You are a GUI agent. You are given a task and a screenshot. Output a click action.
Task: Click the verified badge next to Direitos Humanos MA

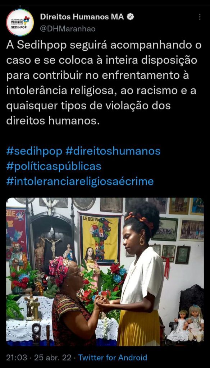click(131, 17)
